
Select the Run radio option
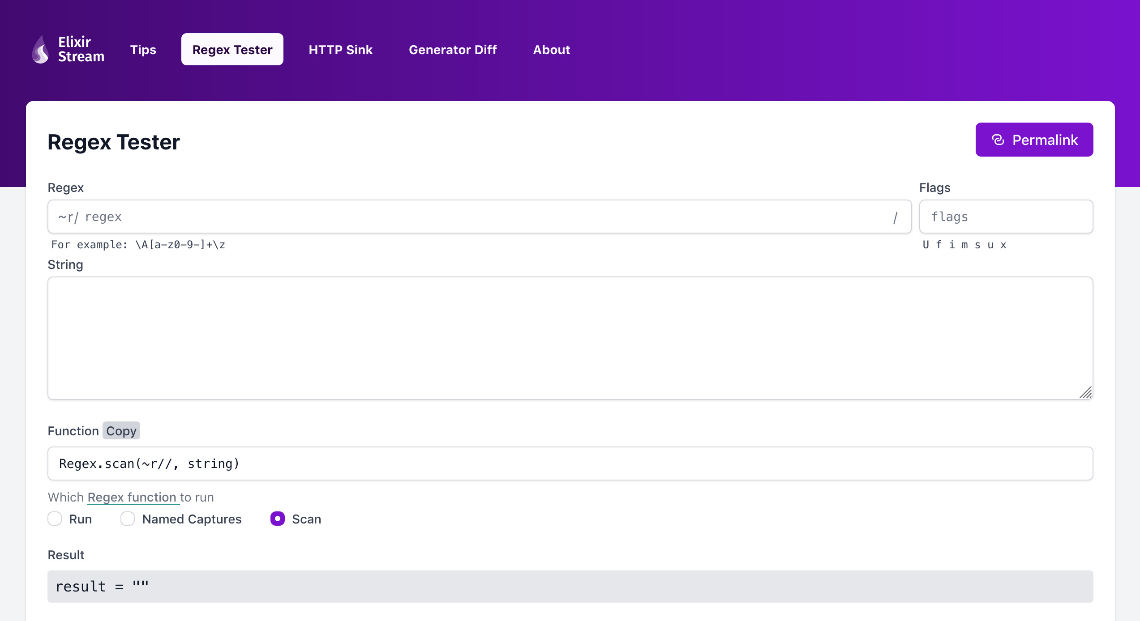[55, 519]
